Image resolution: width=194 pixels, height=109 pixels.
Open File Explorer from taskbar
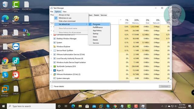point(80,106)
